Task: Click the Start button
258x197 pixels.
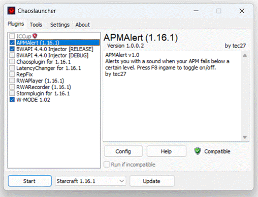Action: (29, 181)
